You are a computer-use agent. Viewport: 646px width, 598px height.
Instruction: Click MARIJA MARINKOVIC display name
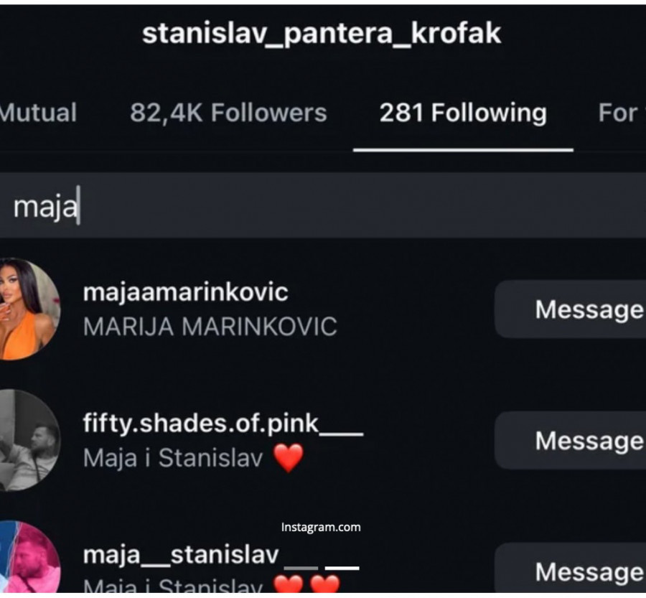coord(210,327)
